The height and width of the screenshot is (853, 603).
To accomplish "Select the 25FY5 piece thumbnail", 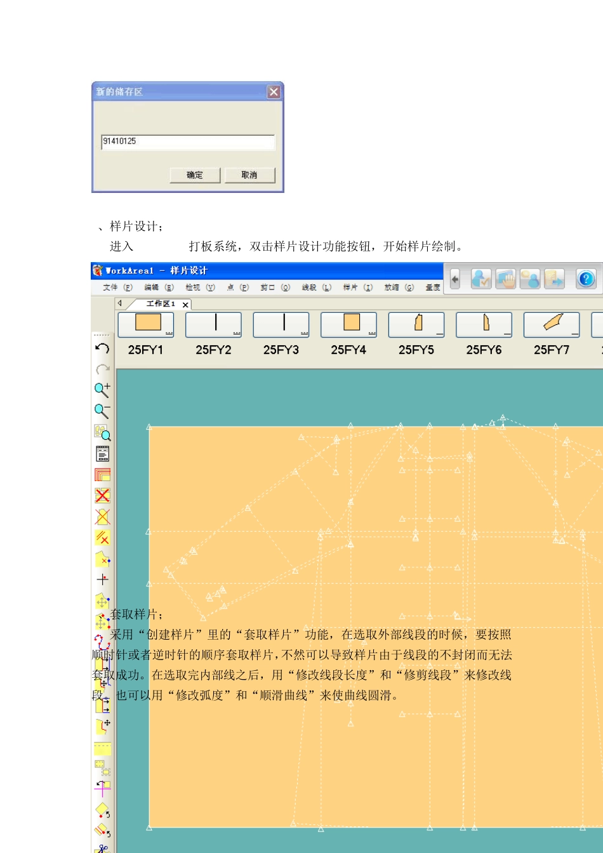I will (416, 325).
